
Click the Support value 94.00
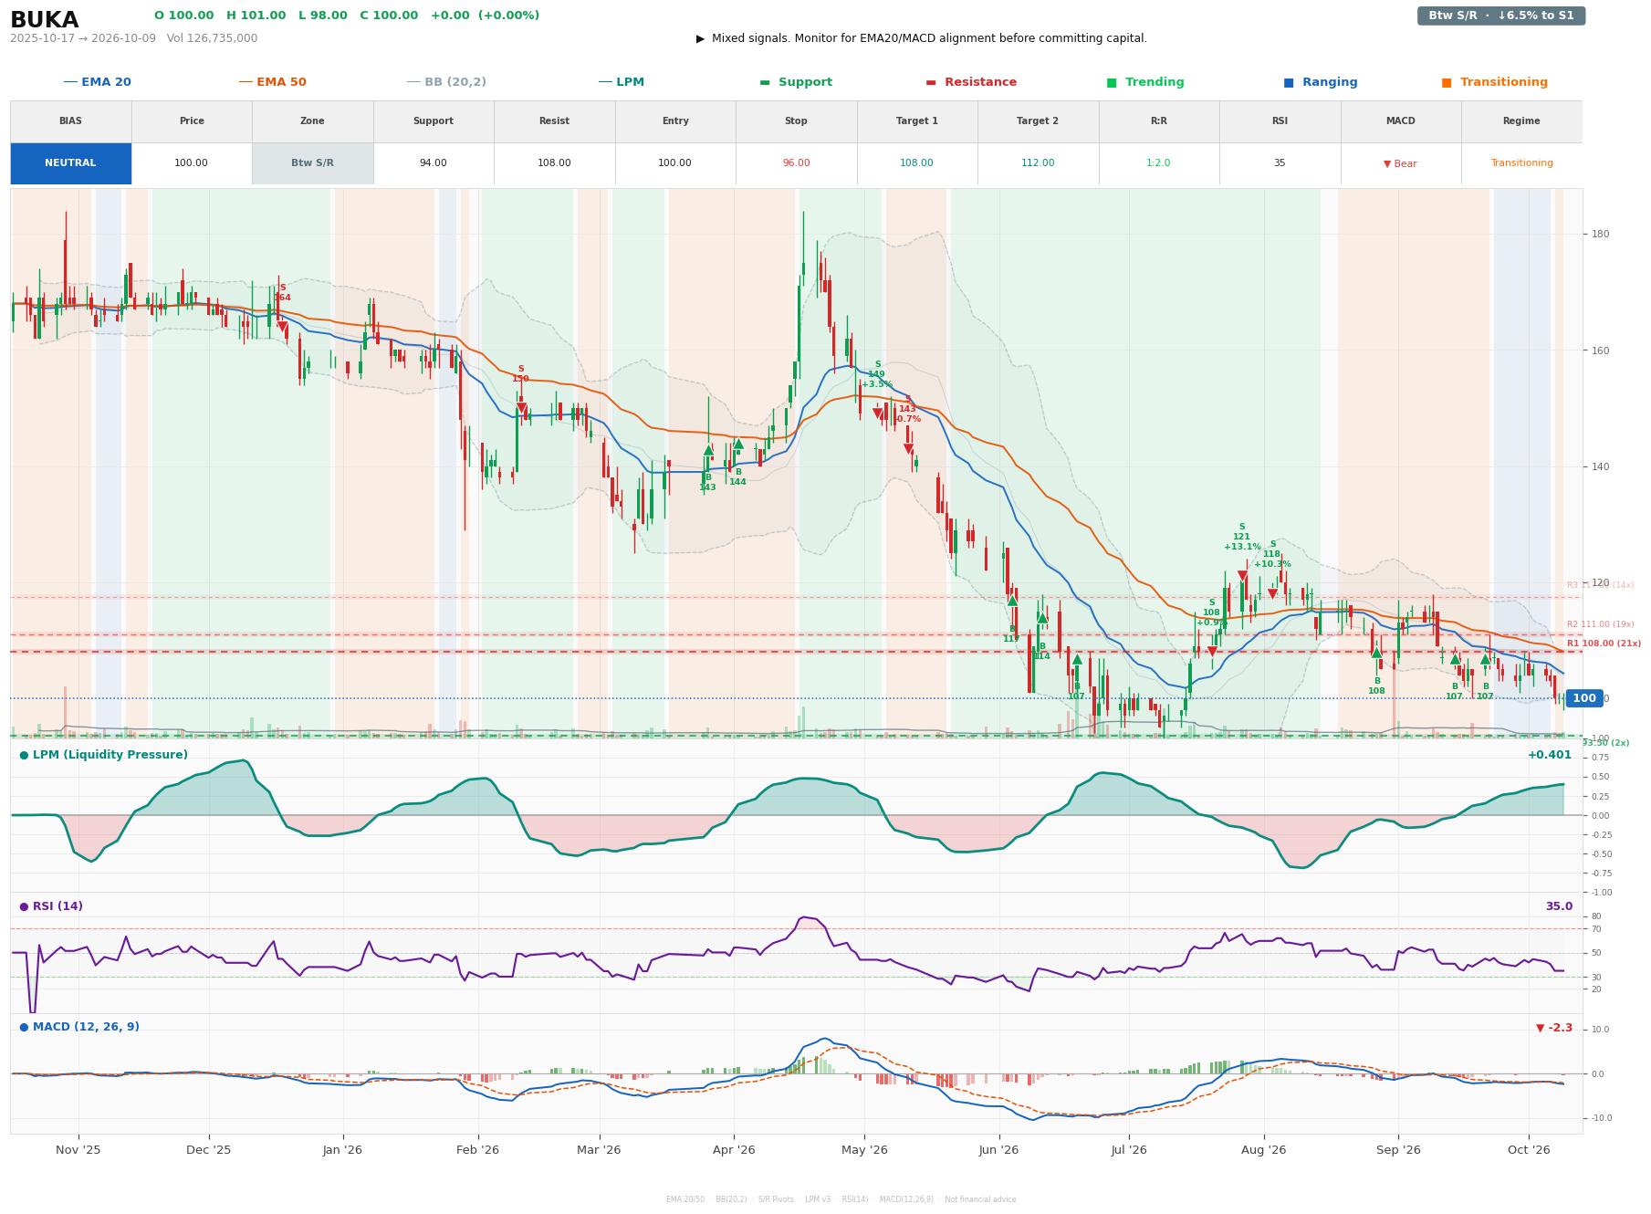point(433,163)
